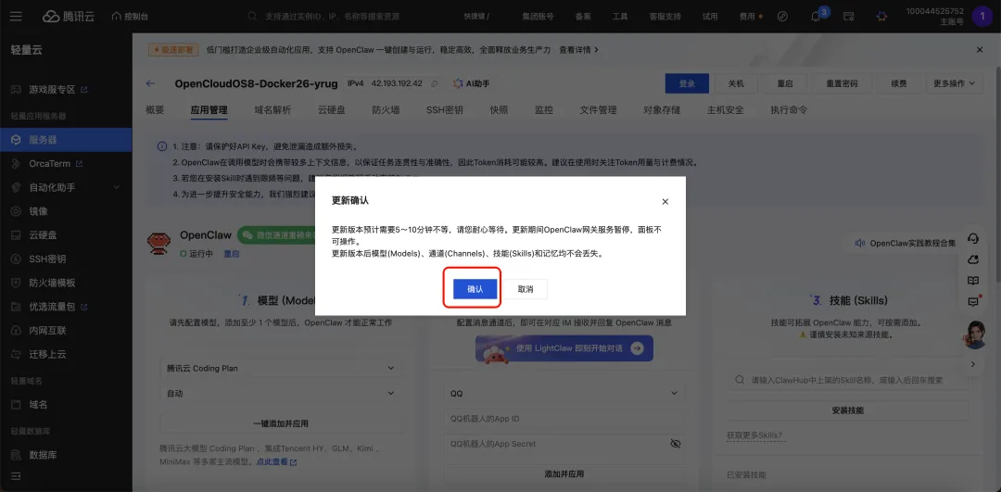This screenshot has height=492, width=1001.
Task: Go to 控制台 home
Action: 131,17
